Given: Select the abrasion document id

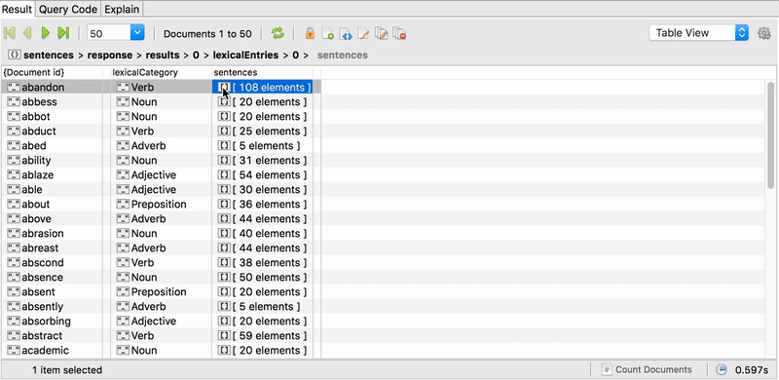Looking at the screenshot, I should [x=43, y=233].
